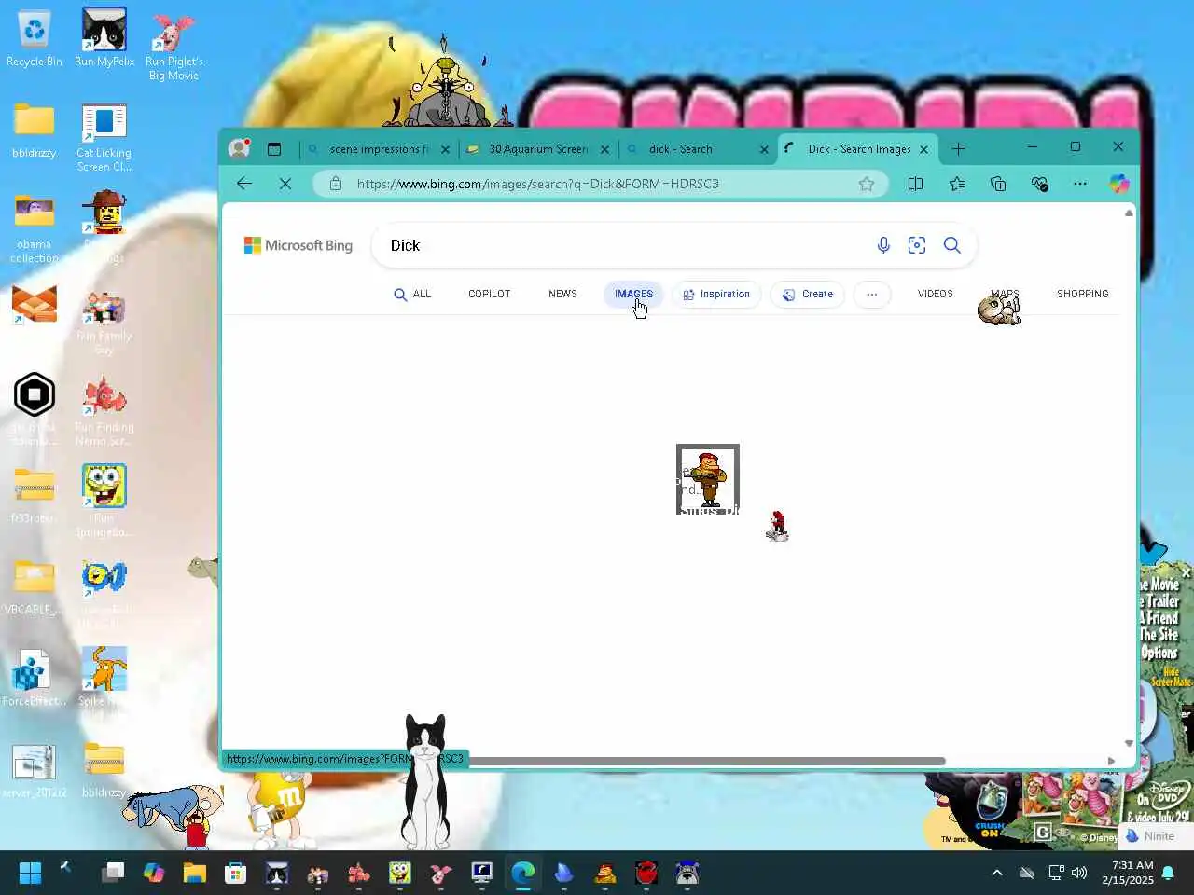Close the '30 Aquarium Screen' tab

pyautogui.click(x=604, y=149)
